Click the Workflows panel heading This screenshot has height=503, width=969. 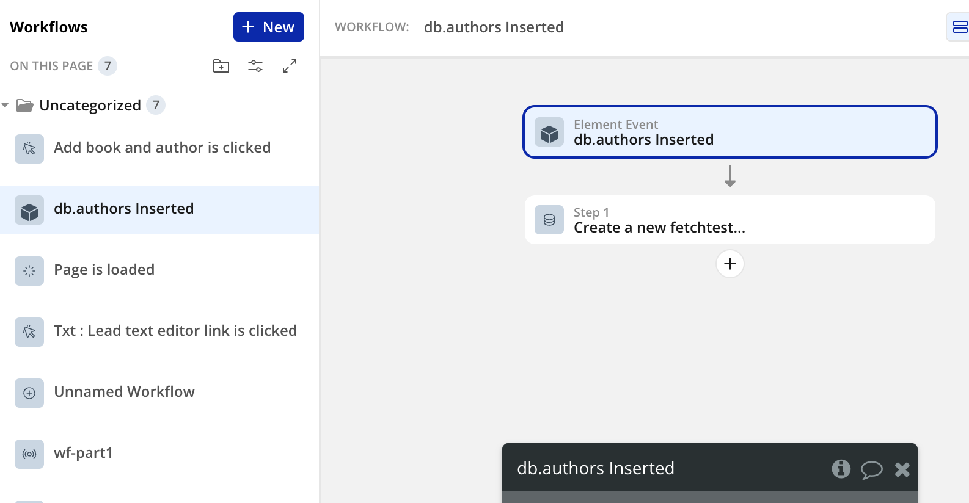(x=49, y=27)
